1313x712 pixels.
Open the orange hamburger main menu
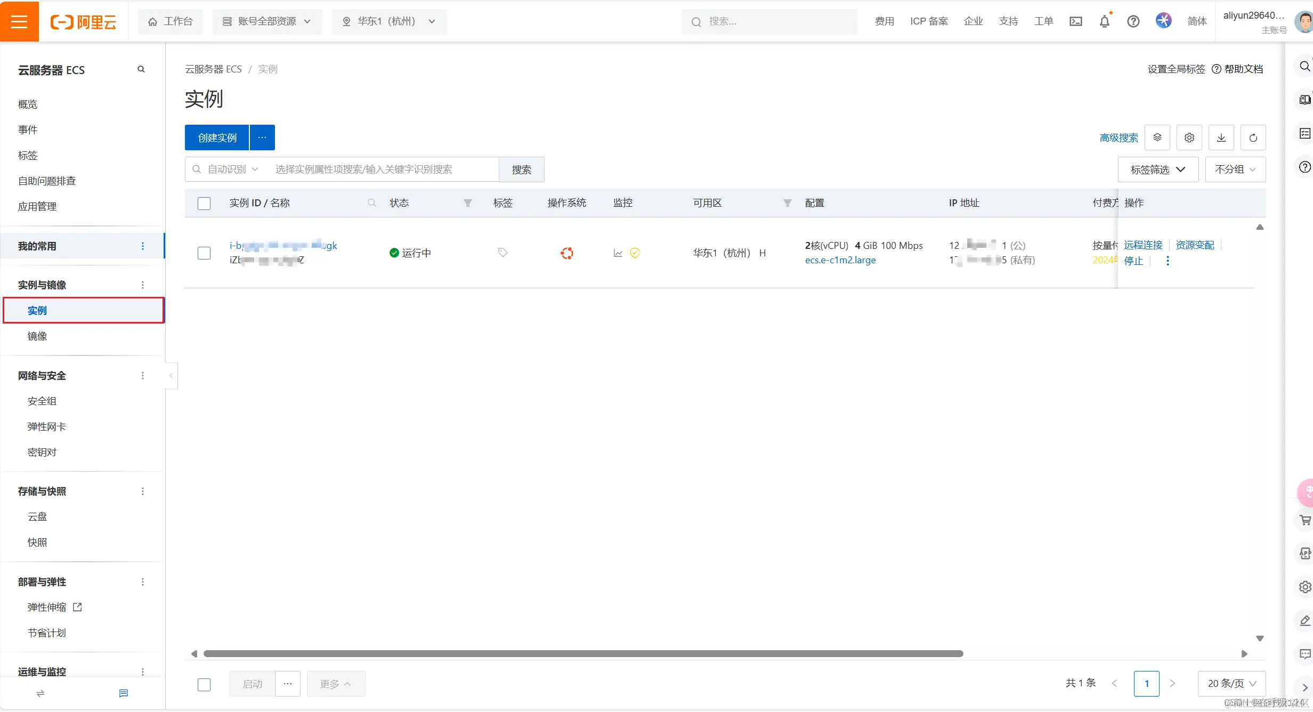19,21
